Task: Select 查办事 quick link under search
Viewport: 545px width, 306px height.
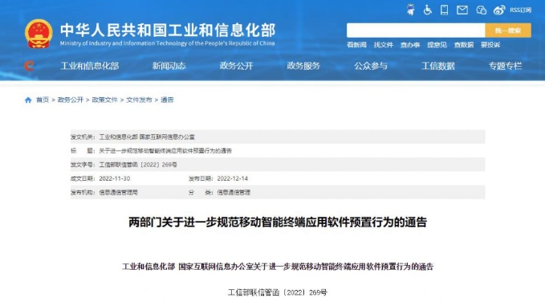Action: point(410,45)
